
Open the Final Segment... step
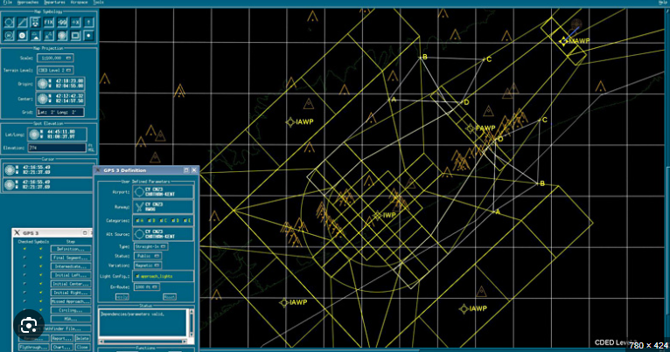(x=71, y=258)
